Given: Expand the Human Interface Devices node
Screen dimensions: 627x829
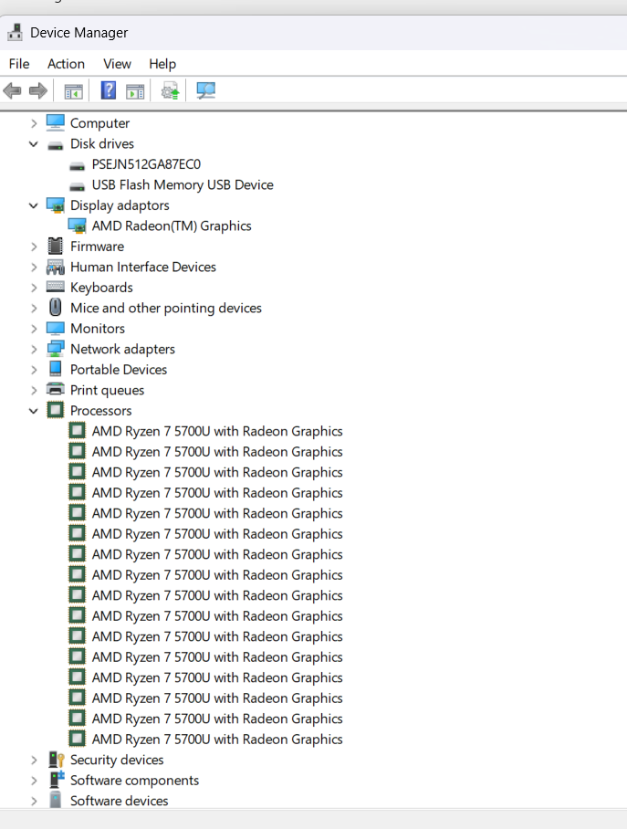Looking at the screenshot, I should 34,267.
